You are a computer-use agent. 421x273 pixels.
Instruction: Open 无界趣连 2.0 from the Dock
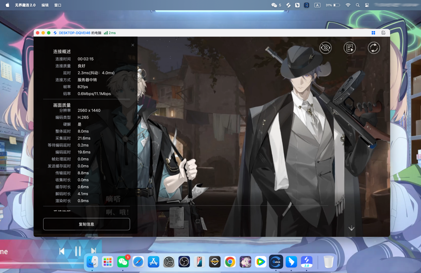click(307, 262)
